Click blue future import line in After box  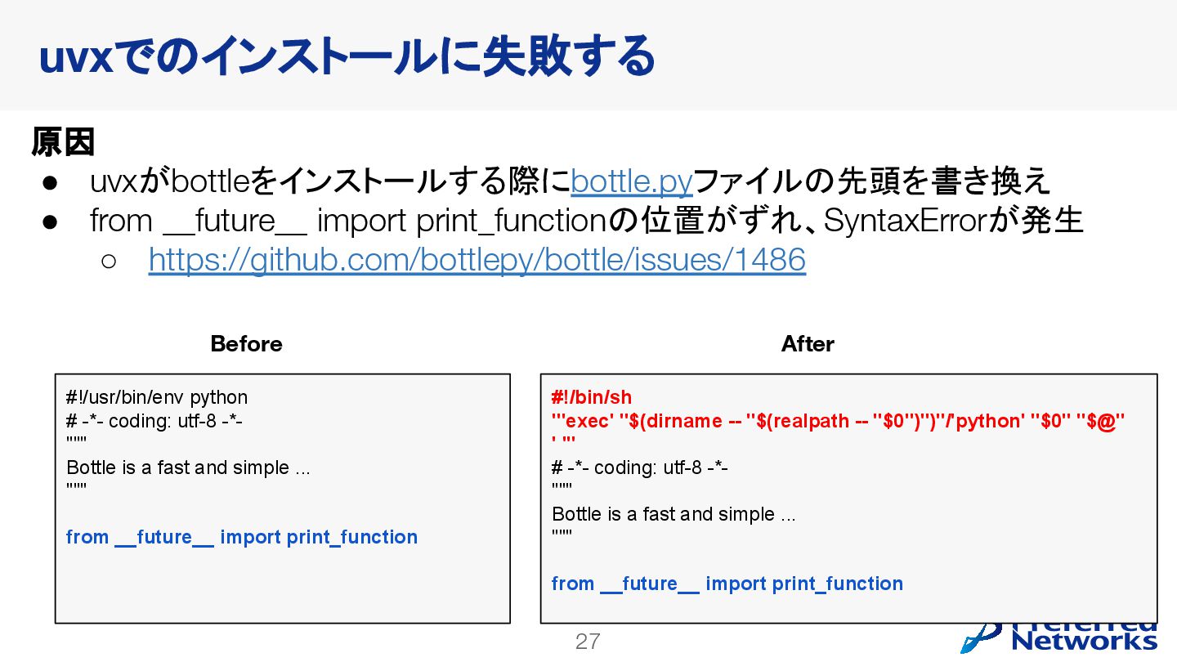click(x=727, y=584)
